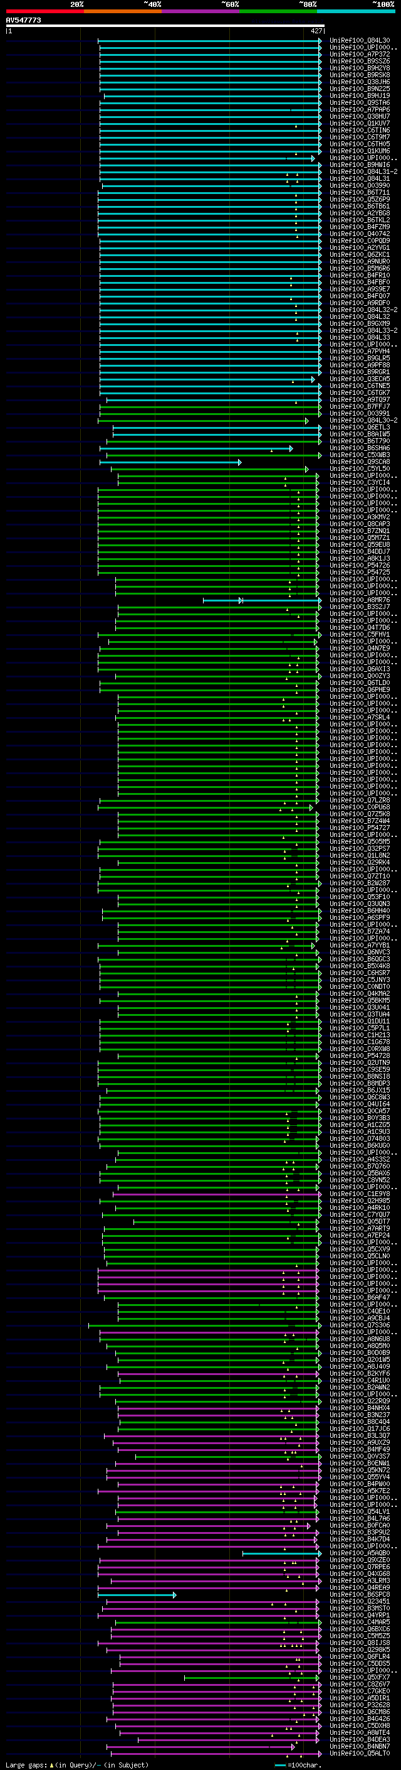The height and width of the screenshot is (1770, 401).
Task: Click the UniRef100_Q6AXI3 label
Action: [360, 669]
